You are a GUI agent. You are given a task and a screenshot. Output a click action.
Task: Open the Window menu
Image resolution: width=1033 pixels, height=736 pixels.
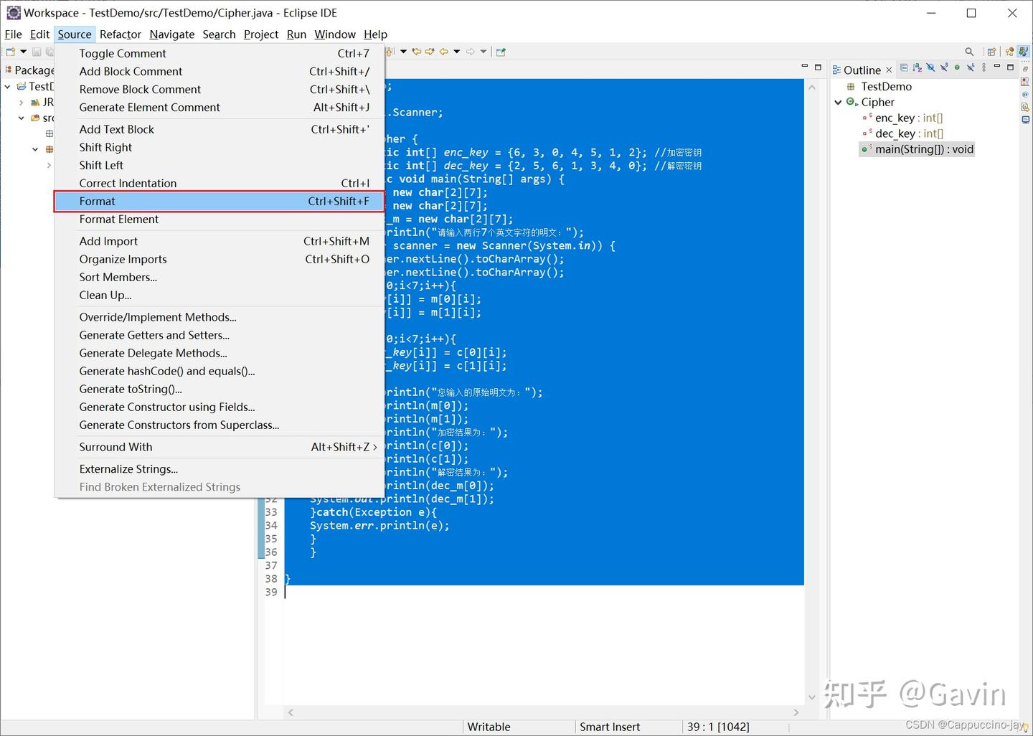click(335, 34)
